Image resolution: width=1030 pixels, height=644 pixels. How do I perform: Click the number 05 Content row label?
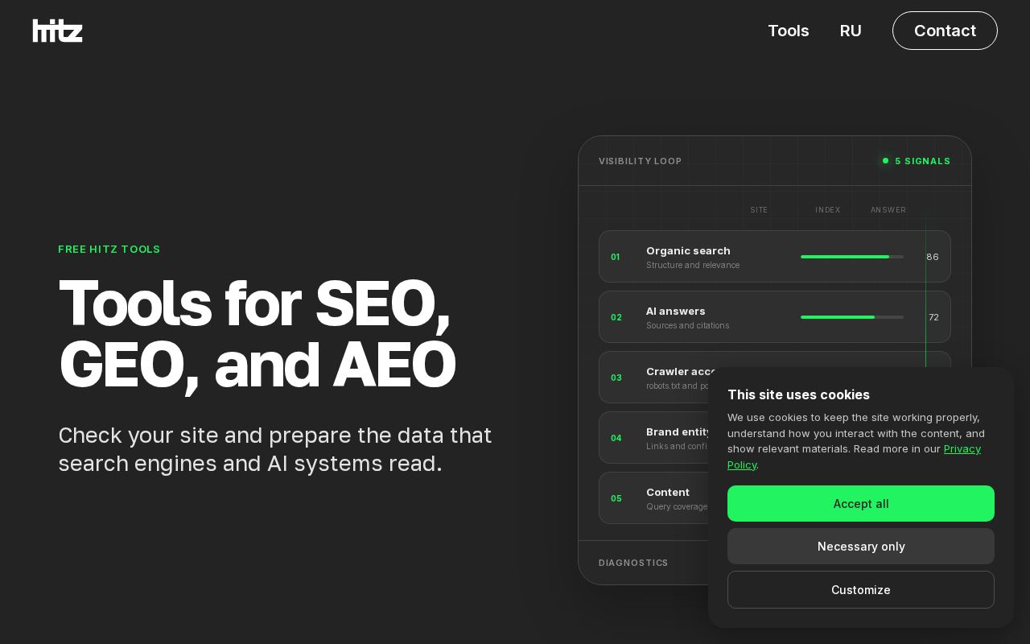616,498
